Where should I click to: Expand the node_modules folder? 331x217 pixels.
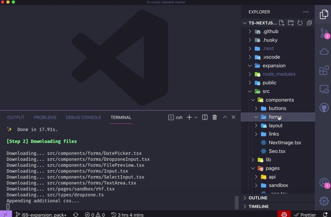pyautogui.click(x=278, y=74)
